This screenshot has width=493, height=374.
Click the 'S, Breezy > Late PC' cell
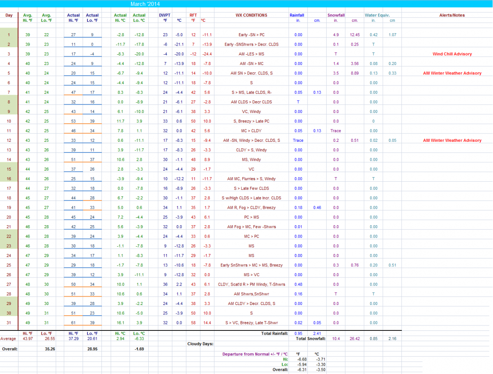pos(251,121)
